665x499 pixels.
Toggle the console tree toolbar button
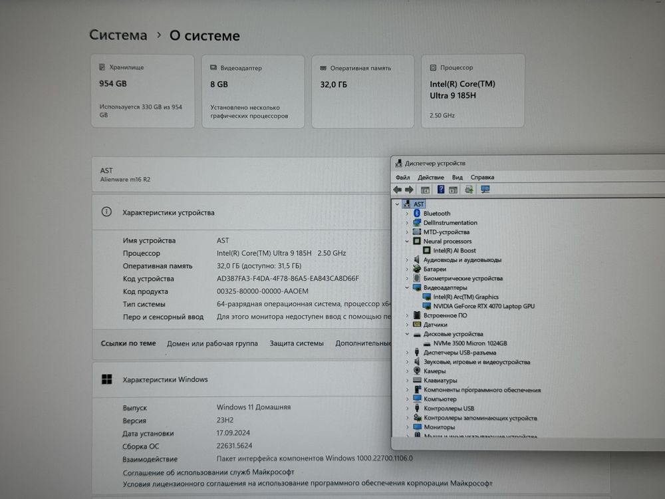tap(425, 190)
